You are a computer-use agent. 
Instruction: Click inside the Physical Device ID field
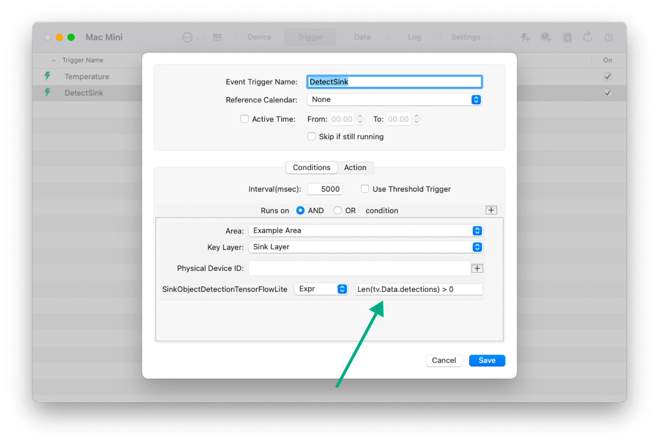coord(359,268)
